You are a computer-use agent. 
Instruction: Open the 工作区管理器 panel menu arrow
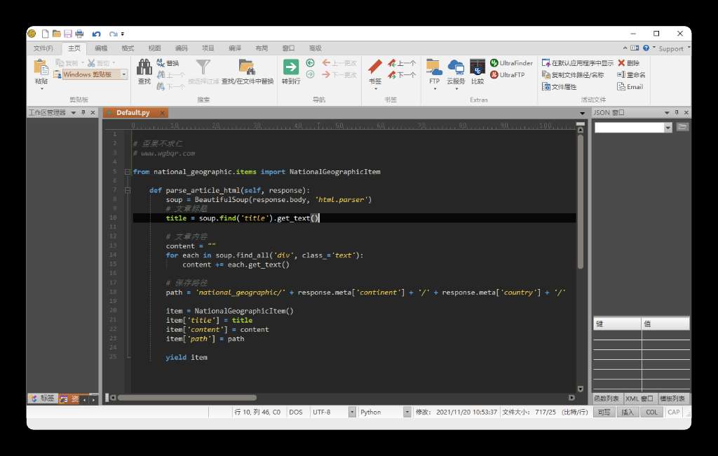coord(73,112)
